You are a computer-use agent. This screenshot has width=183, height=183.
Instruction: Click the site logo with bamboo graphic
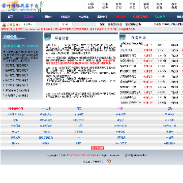[x=22, y=6]
